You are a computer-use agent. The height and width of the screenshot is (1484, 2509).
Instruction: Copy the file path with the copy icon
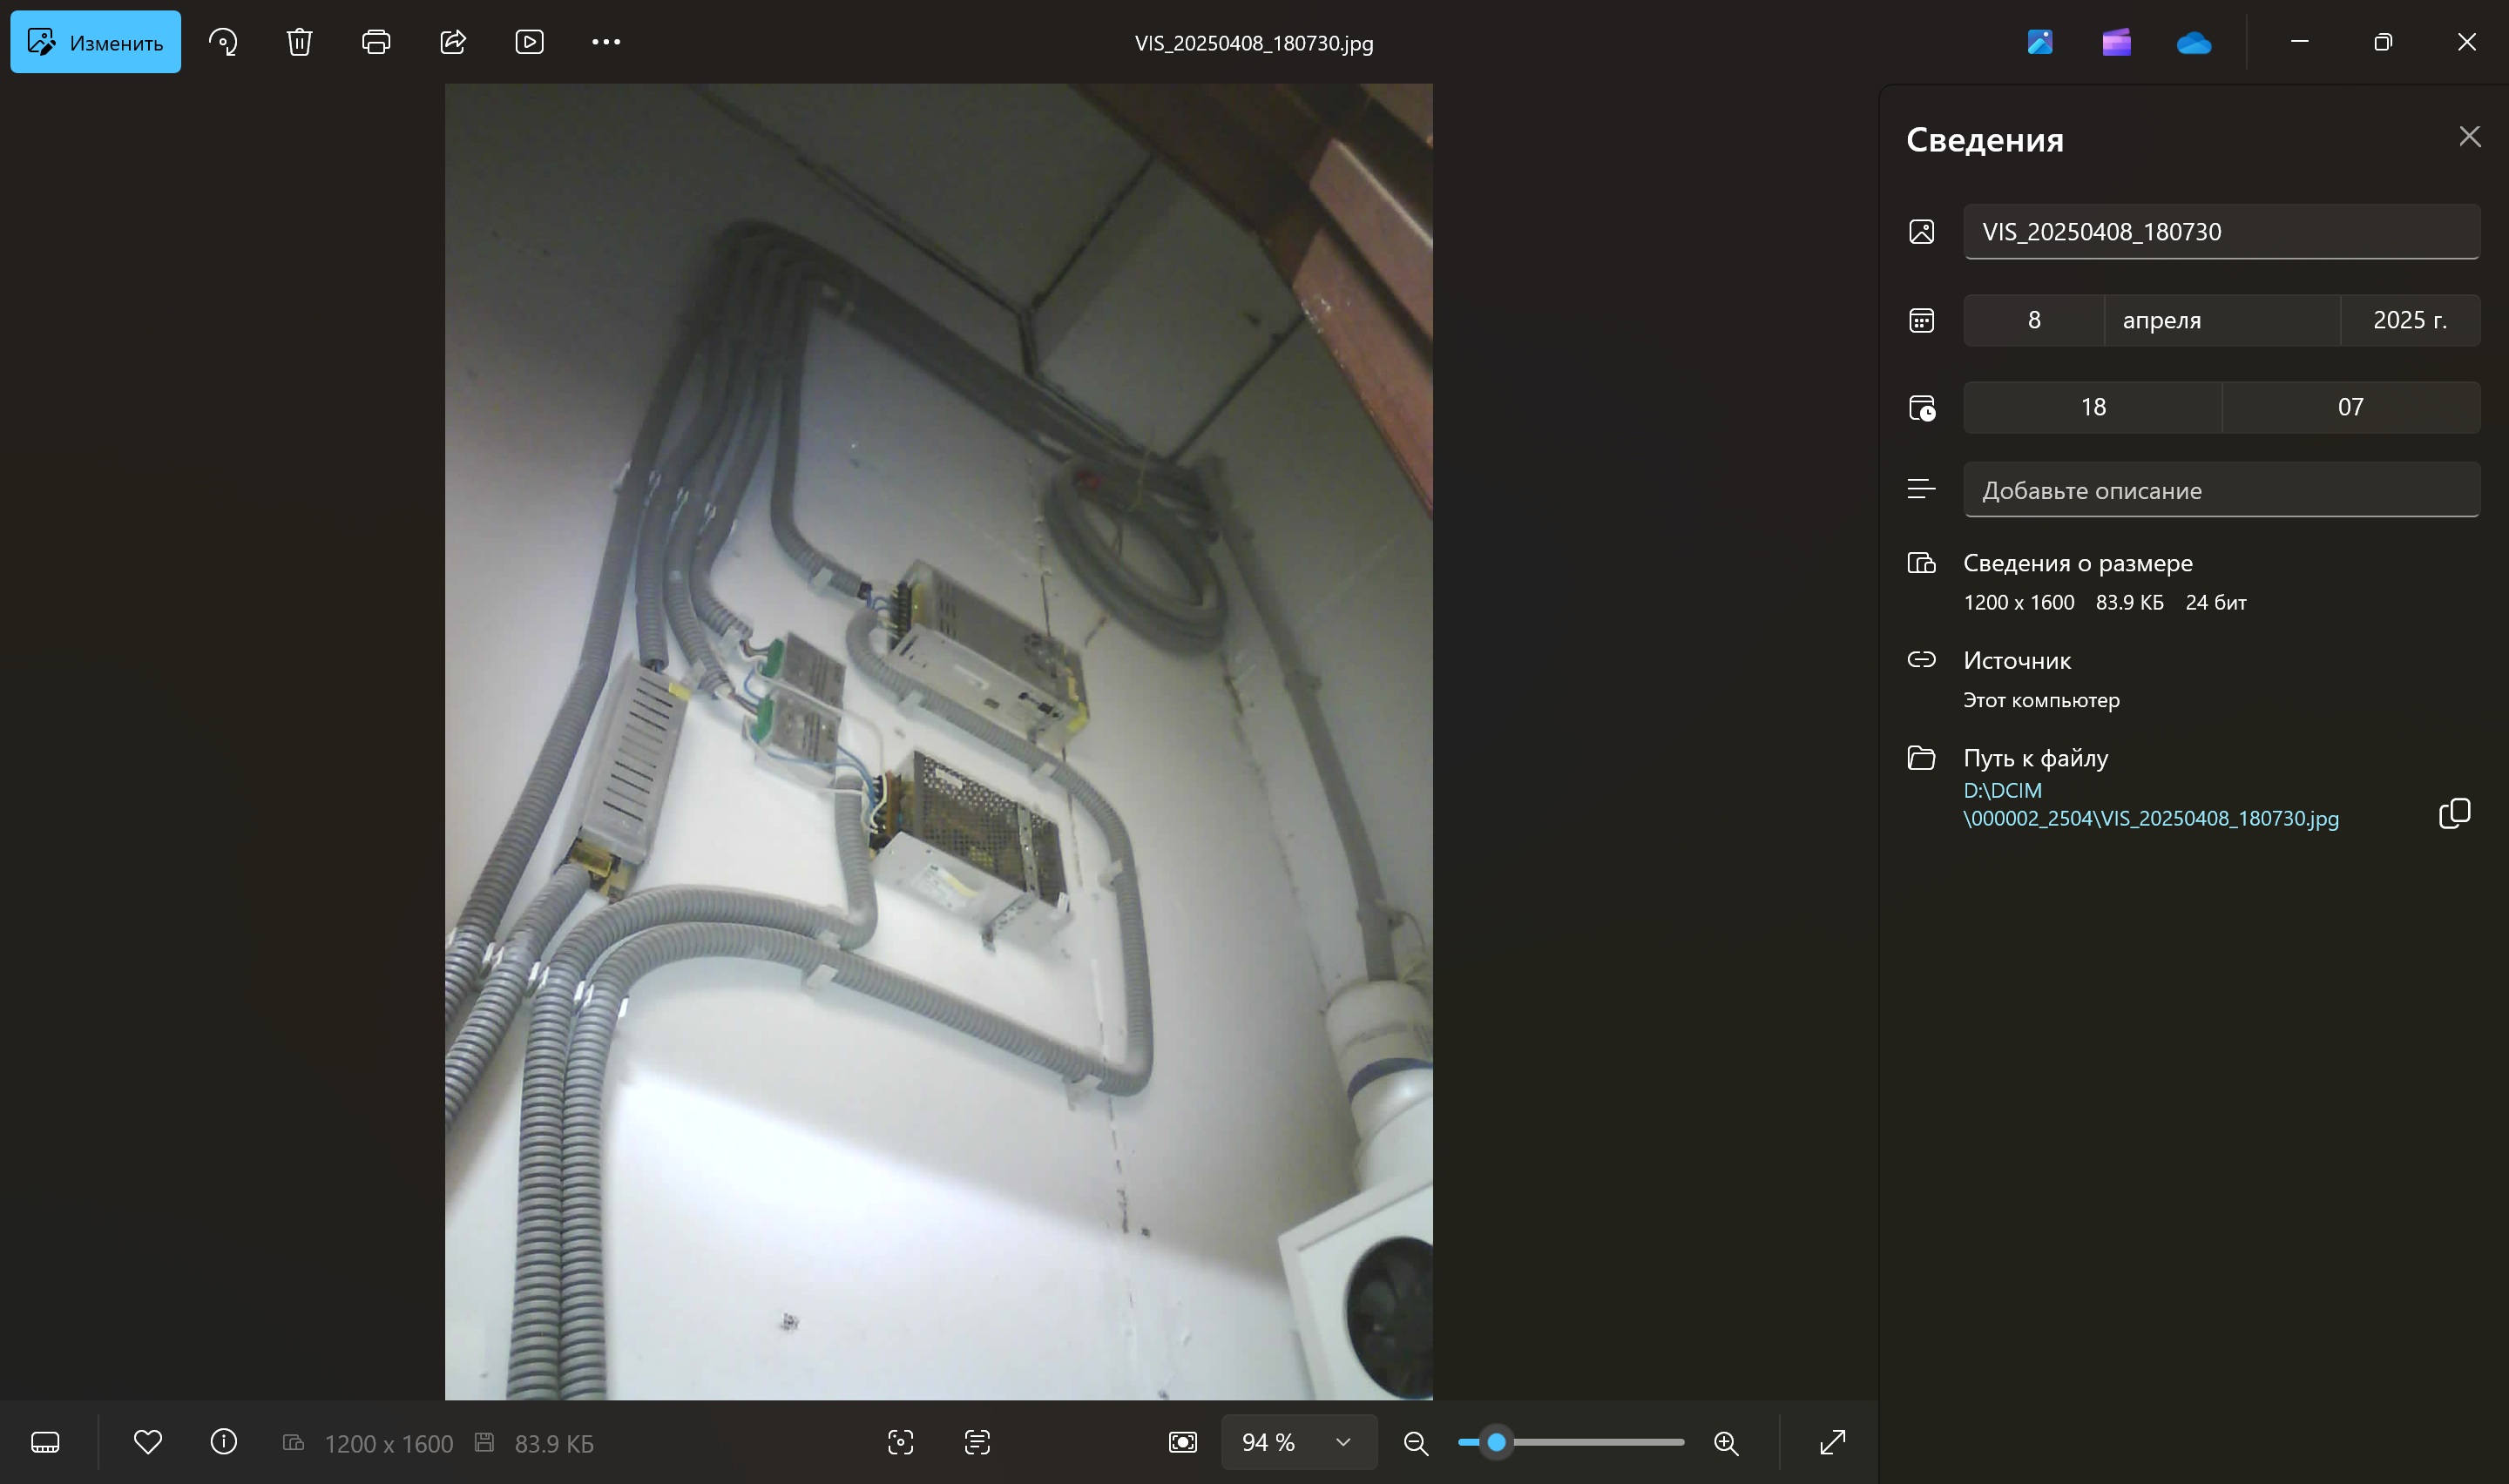tap(2454, 813)
